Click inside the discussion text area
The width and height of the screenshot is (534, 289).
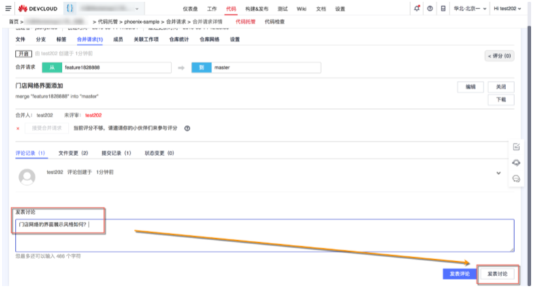pyautogui.click(x=265, y=235)
